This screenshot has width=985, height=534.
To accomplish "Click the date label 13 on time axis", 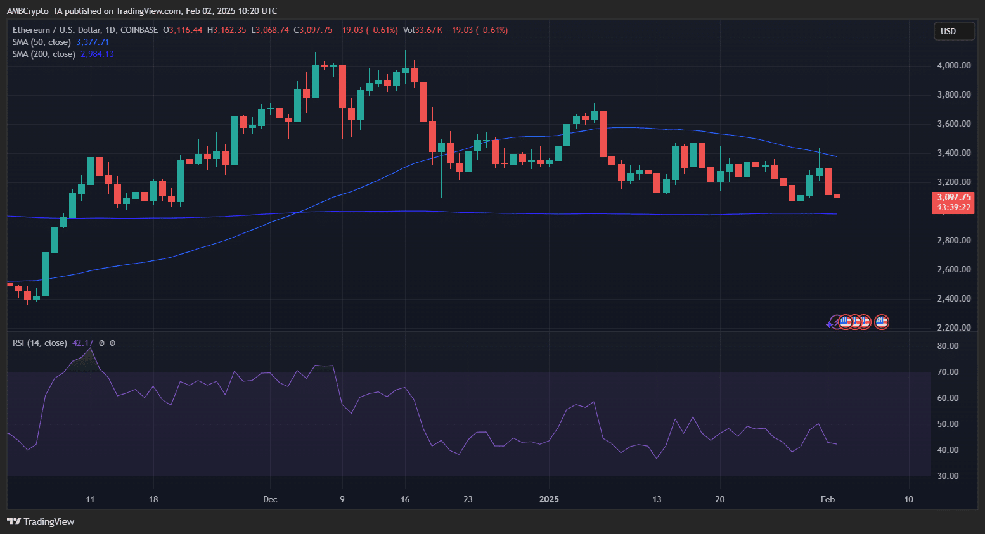I will (x=657, y=499).
